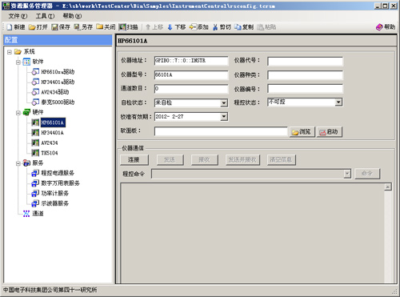Click the 仪器编号 input field
This screenshot has width=400, height=297.
pos(305,89)
